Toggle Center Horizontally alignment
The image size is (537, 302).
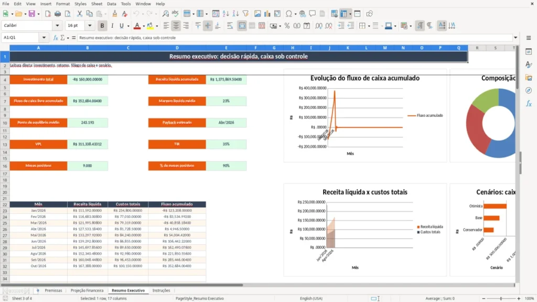pos(176,26)
